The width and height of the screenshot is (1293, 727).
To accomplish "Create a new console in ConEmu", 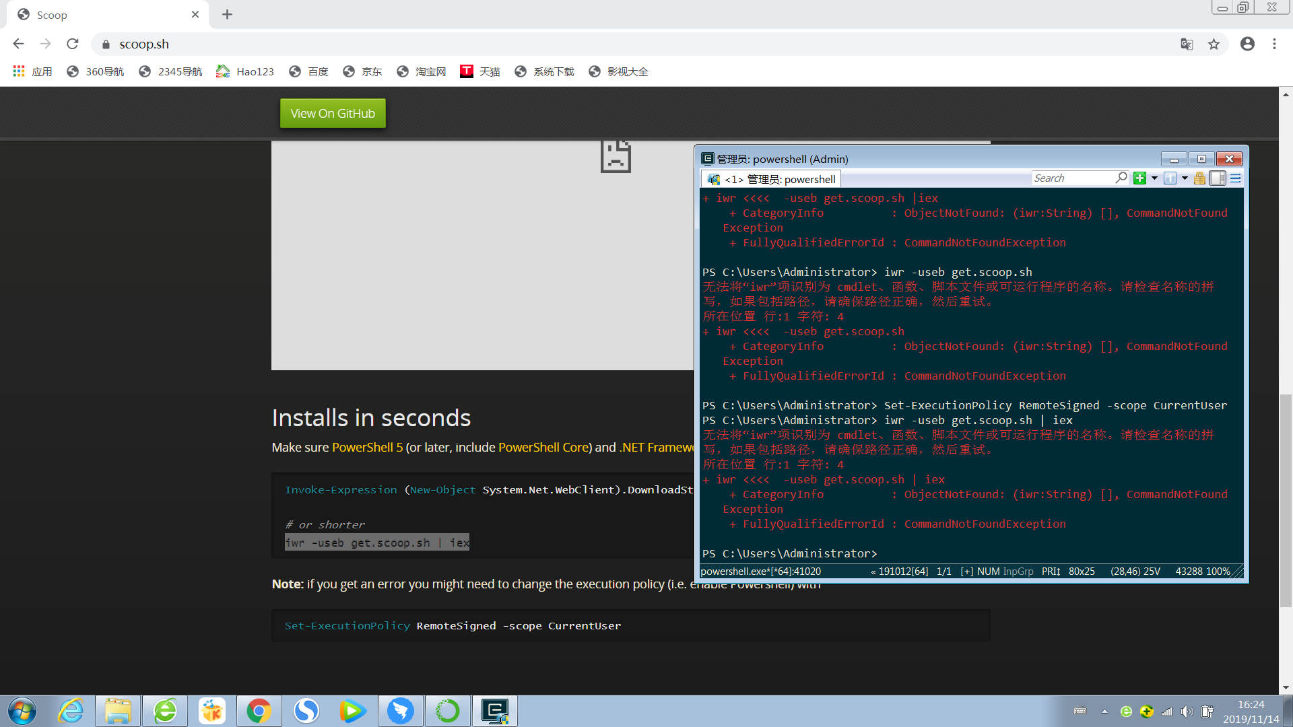I will (x=1139, y=178).
